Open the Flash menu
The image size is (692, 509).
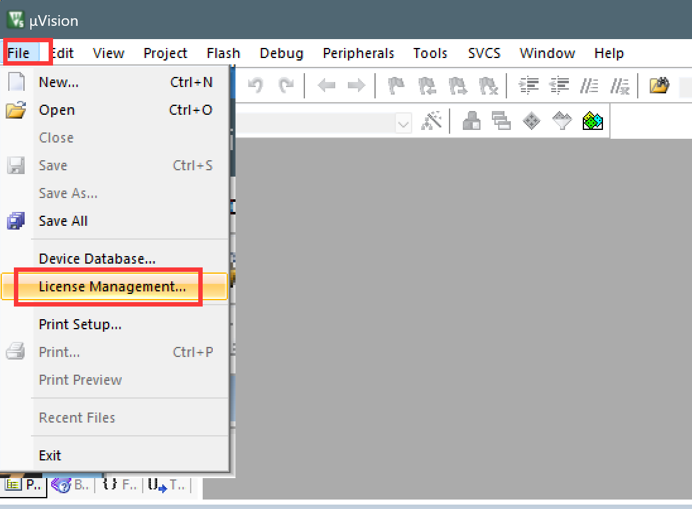(224, 54)
